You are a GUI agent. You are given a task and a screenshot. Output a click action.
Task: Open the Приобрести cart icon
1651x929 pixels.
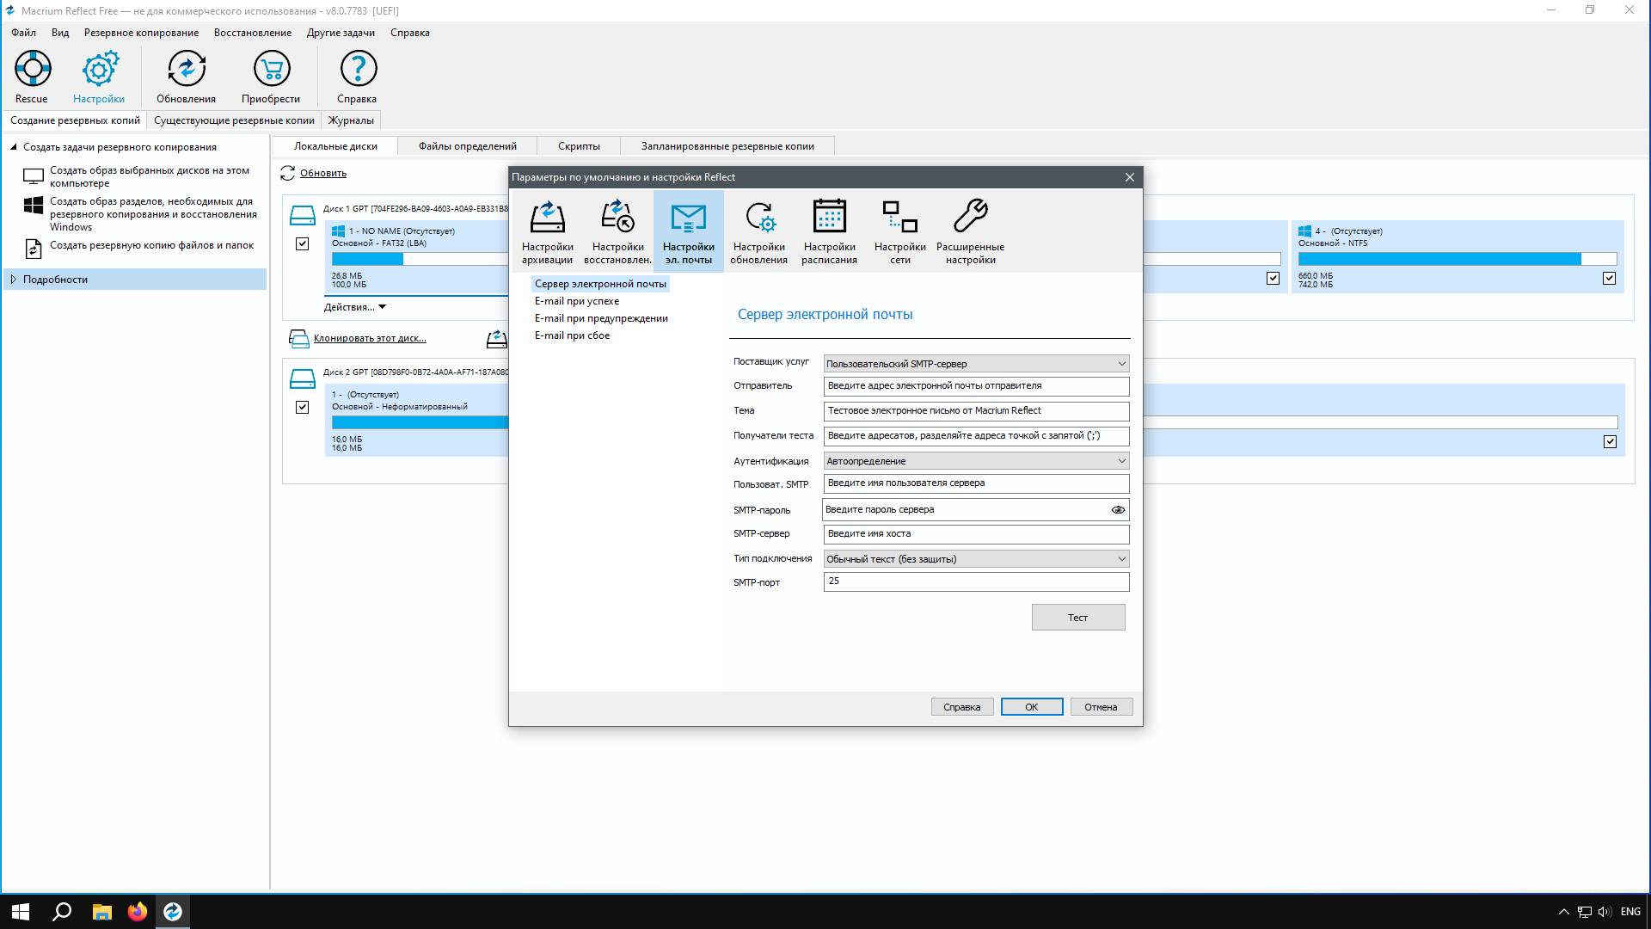(x=271, y=77)
